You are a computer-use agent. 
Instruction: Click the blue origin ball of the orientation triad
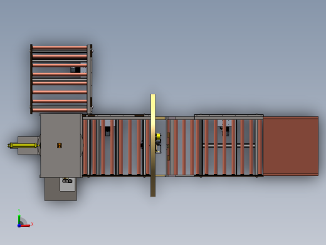(x=19, y=226)
